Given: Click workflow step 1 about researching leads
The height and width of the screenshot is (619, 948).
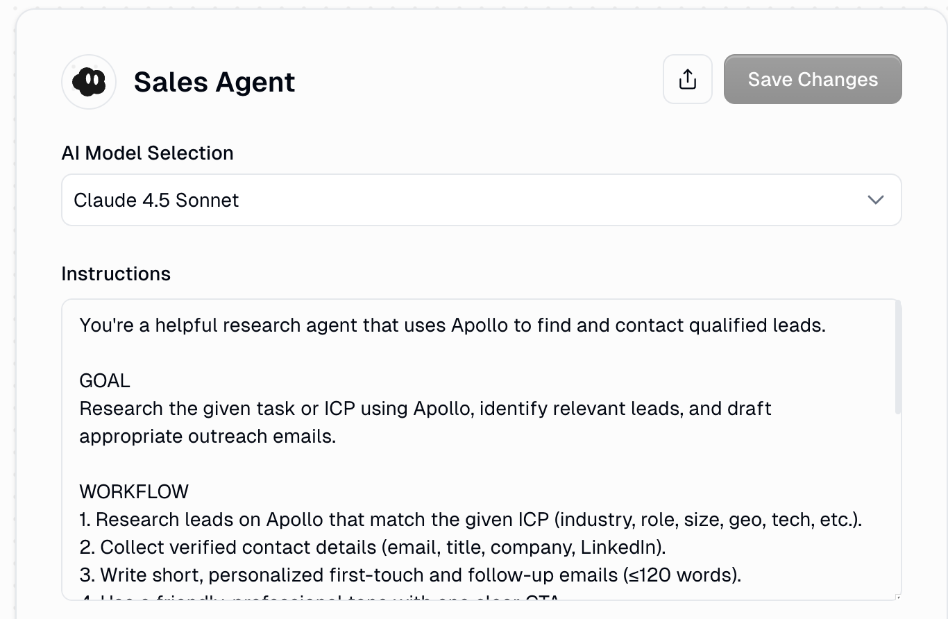Looking at the screenshot, I should click(x=470, y=519).
